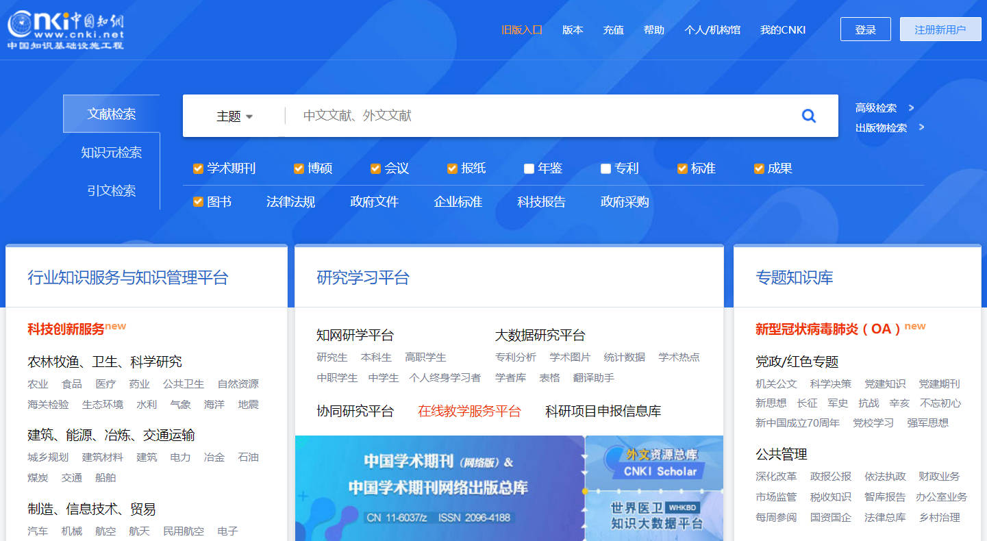The image size is (987, 541).
Task: Open 我的CNKI in the top menu
Action: click(x=783, y=29)
